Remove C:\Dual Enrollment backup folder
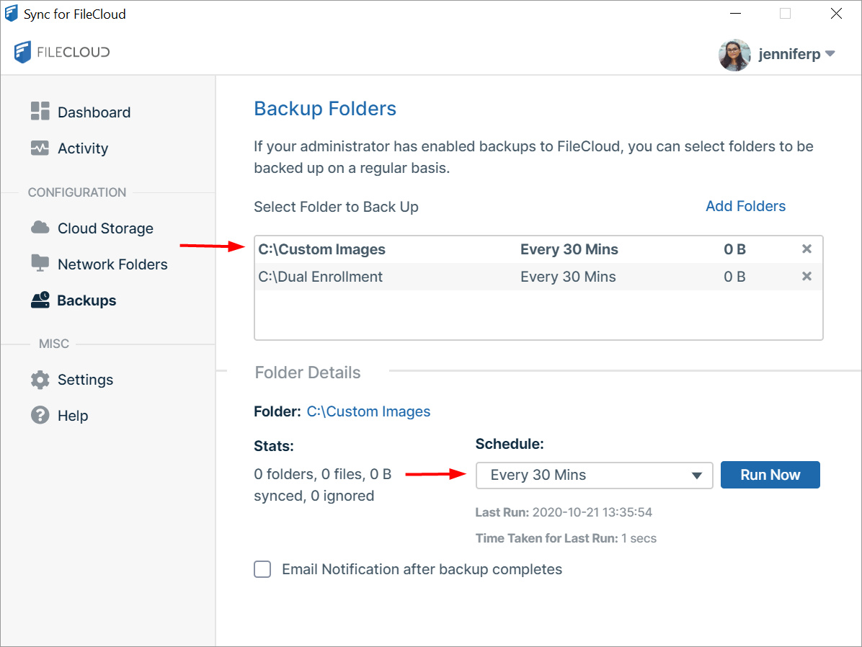Viewport: 862px width, 647px height. coord(807,277)
